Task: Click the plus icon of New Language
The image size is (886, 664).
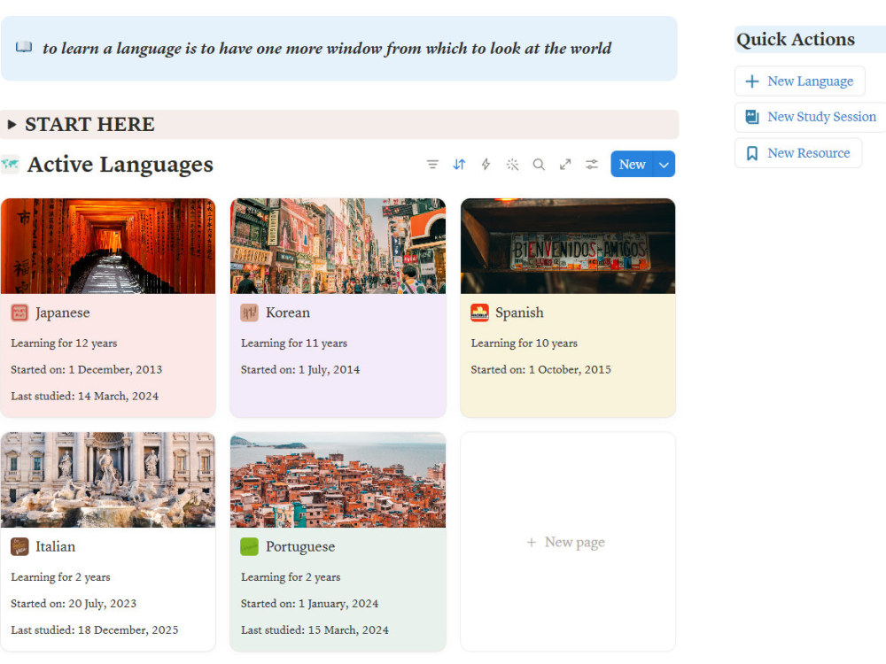Action: [x=752, y=81]
